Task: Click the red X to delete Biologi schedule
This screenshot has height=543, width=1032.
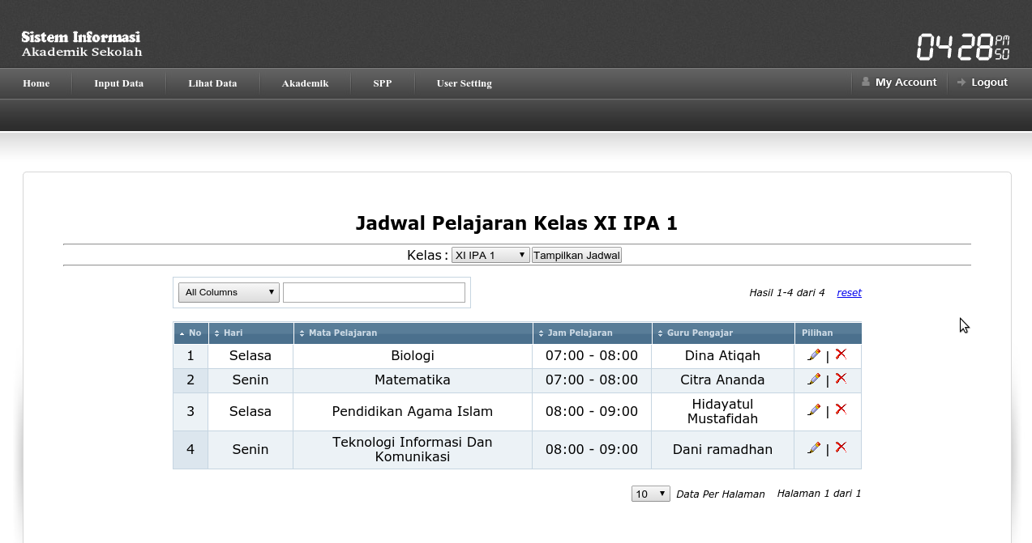Action: pos(840,354)
